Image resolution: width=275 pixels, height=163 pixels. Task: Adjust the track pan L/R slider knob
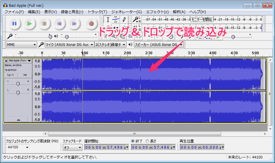coord(18,93)
